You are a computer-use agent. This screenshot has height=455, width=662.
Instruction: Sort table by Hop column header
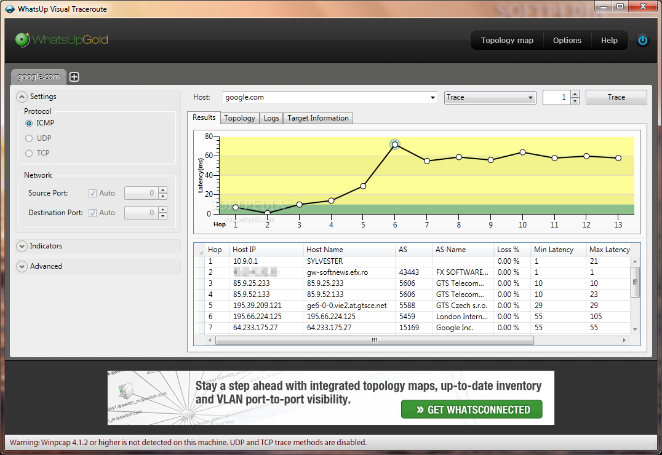(217, 250)
